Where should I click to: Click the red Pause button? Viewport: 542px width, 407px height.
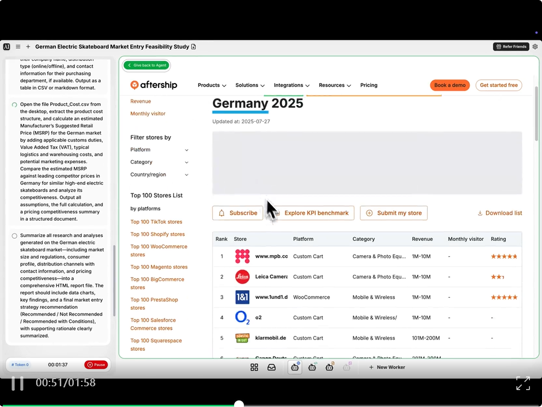(96, 365)
